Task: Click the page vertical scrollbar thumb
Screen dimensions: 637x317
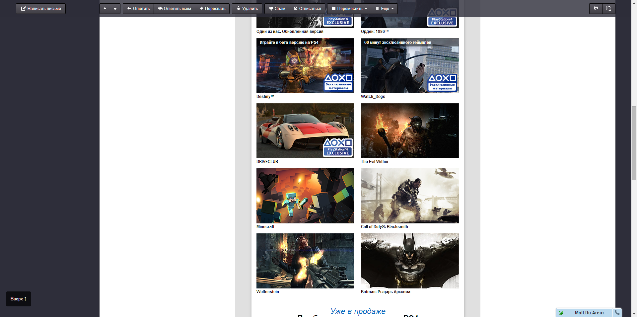Action: coord(634,143)
